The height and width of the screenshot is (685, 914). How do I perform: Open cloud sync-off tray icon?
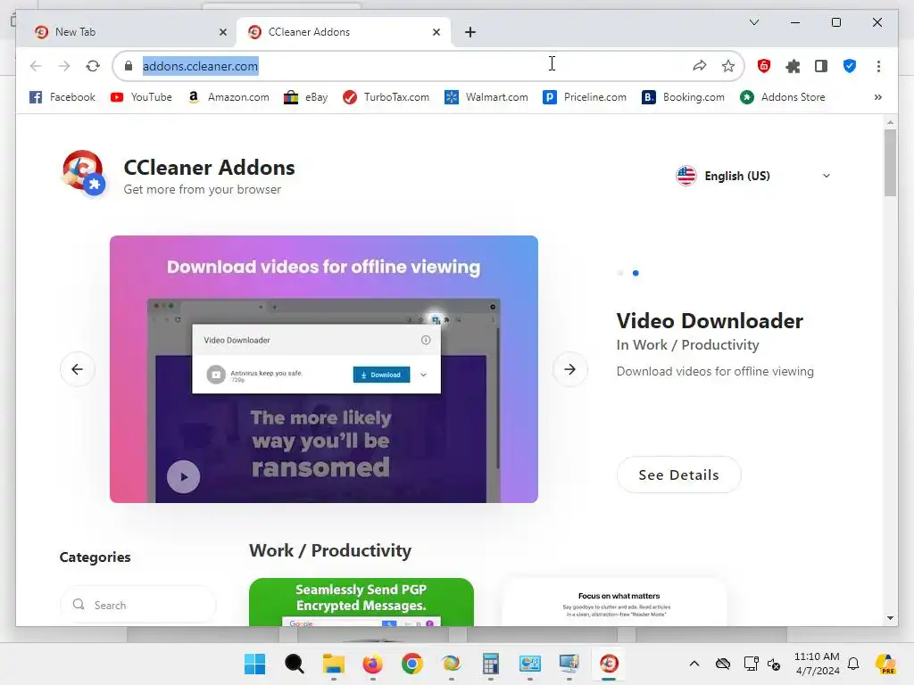click(723, 664)
